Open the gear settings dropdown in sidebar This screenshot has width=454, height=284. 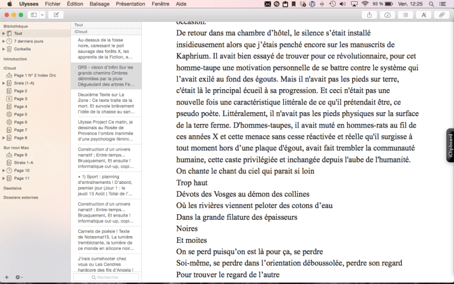click(x=19, y=277)
